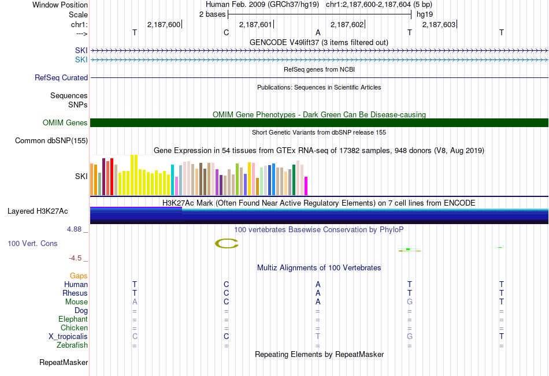Click base A in the reference sequence row

tap(318, 32)
